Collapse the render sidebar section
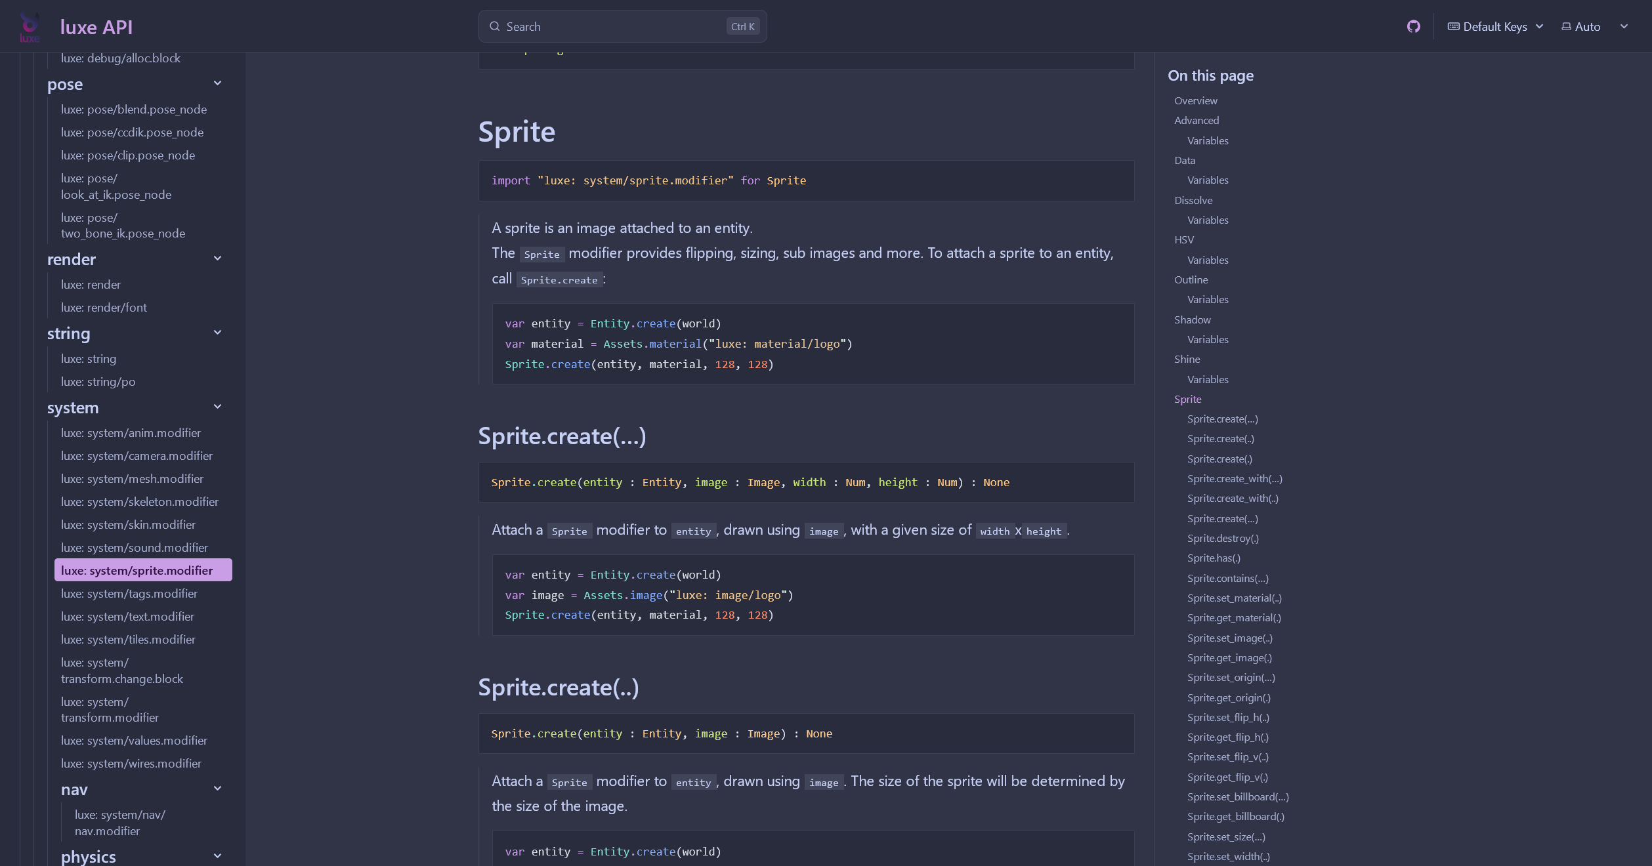 click(218, 258)
